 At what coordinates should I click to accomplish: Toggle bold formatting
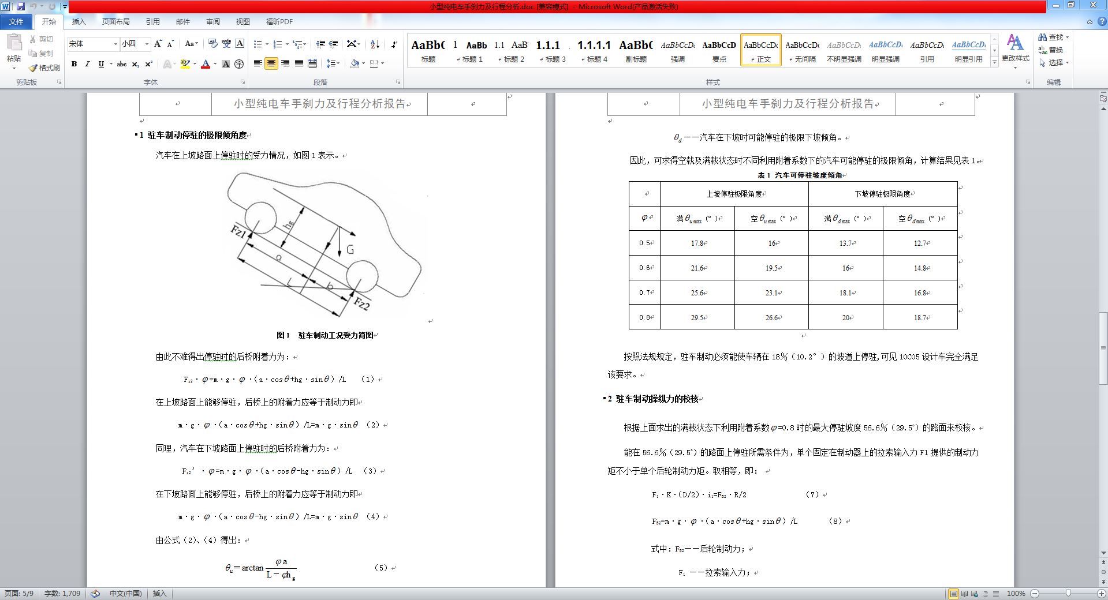pyautogui.click(x=74, y=64)
